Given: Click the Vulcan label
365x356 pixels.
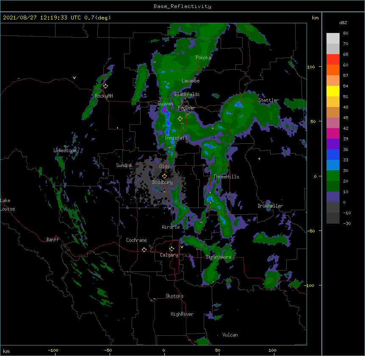Looking at the screenshot, I should (x=230, y=335).
